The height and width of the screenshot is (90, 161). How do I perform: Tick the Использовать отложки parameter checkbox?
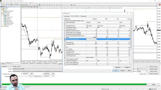click(65, 27)
